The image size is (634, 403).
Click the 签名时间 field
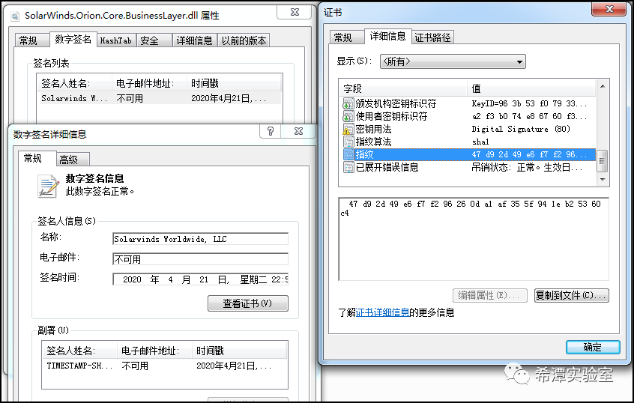click(201, 279)
